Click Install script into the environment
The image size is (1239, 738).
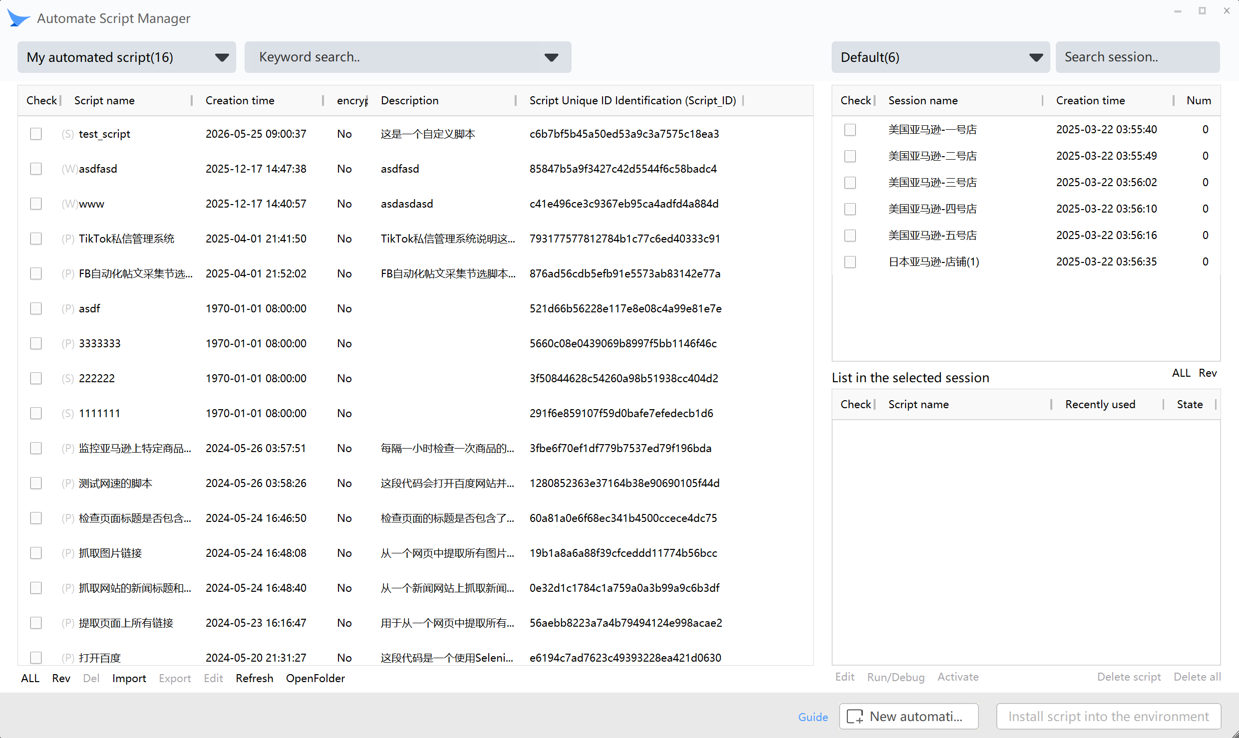coord(1109,717)
